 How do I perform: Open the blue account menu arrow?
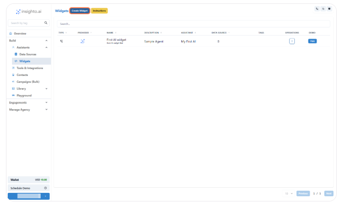point(45,196)
